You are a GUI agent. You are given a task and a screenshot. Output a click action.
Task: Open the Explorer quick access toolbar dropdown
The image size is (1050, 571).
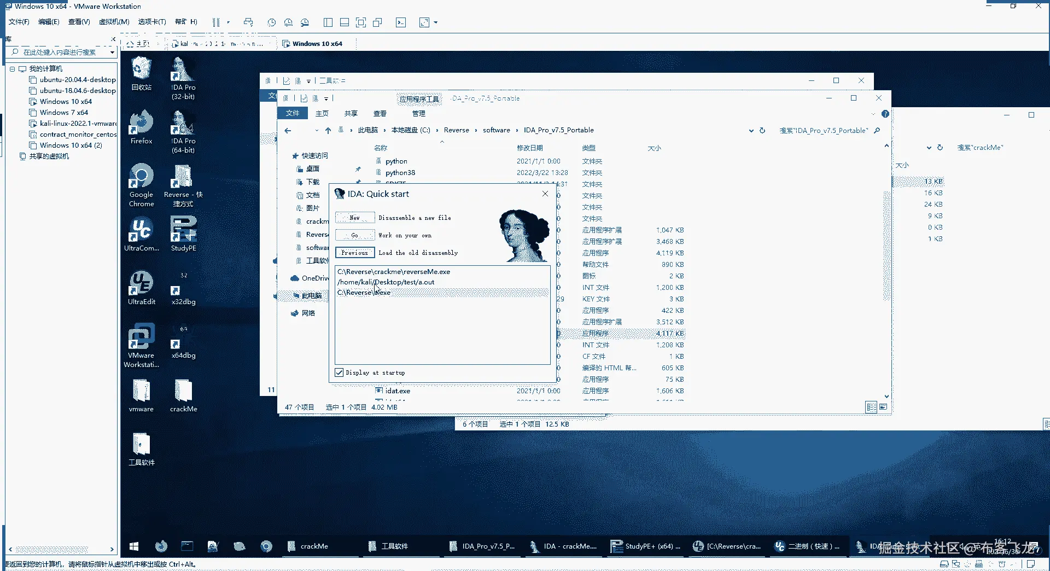coord(326,98)
